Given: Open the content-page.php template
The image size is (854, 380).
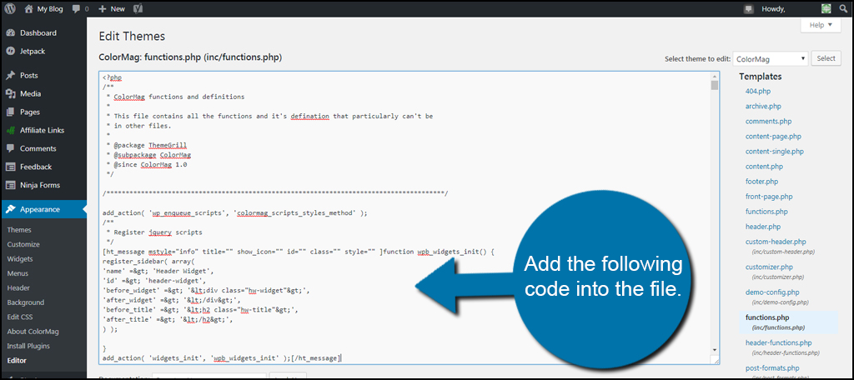Looking at the screenshot, I should 773,136.
